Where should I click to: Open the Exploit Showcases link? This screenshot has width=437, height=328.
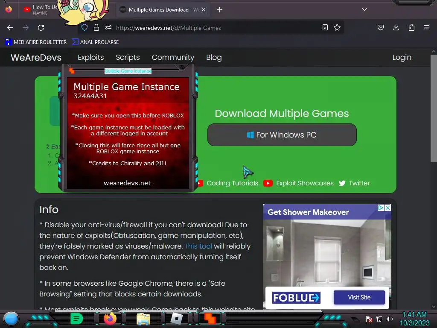305,183
